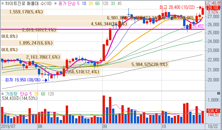
Task: Click square marker beside 종가 단순 legend
Action: [56, 3]
